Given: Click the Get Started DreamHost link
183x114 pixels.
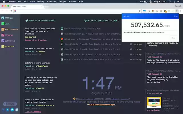Looking at the screenshot, I should pos(30,37).
